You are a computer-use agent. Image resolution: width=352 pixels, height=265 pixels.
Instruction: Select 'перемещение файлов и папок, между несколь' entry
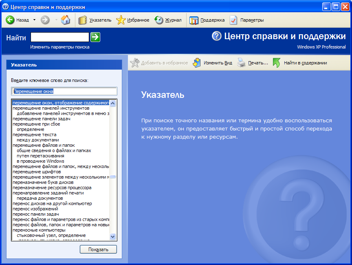(x=61, y=166)
